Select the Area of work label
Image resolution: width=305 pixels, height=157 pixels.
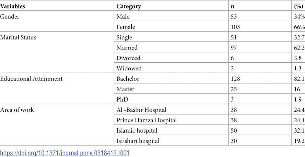(x=17, y=110)
